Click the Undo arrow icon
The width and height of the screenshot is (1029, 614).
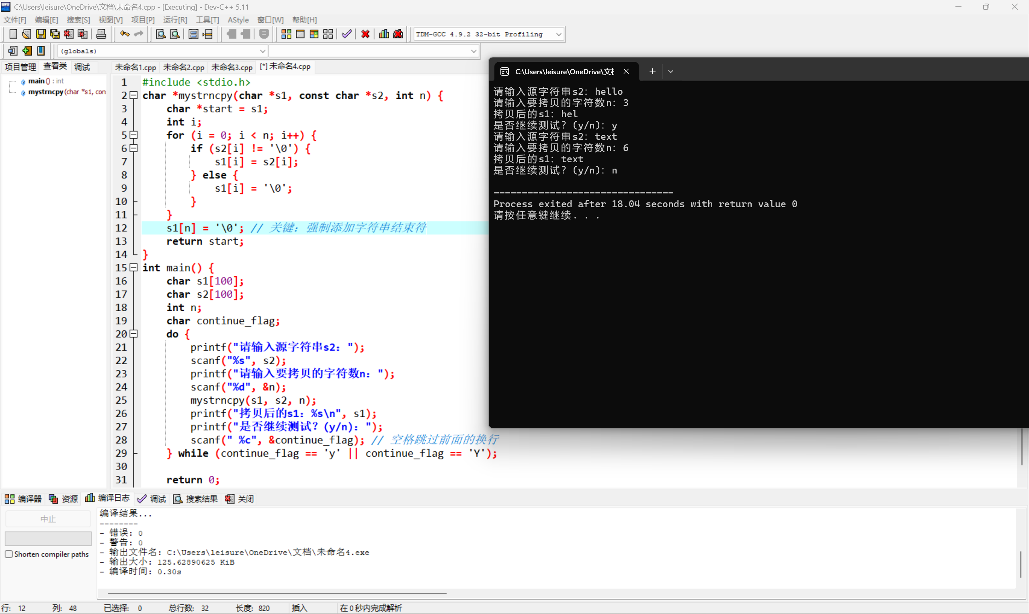[x=124, y=34]
